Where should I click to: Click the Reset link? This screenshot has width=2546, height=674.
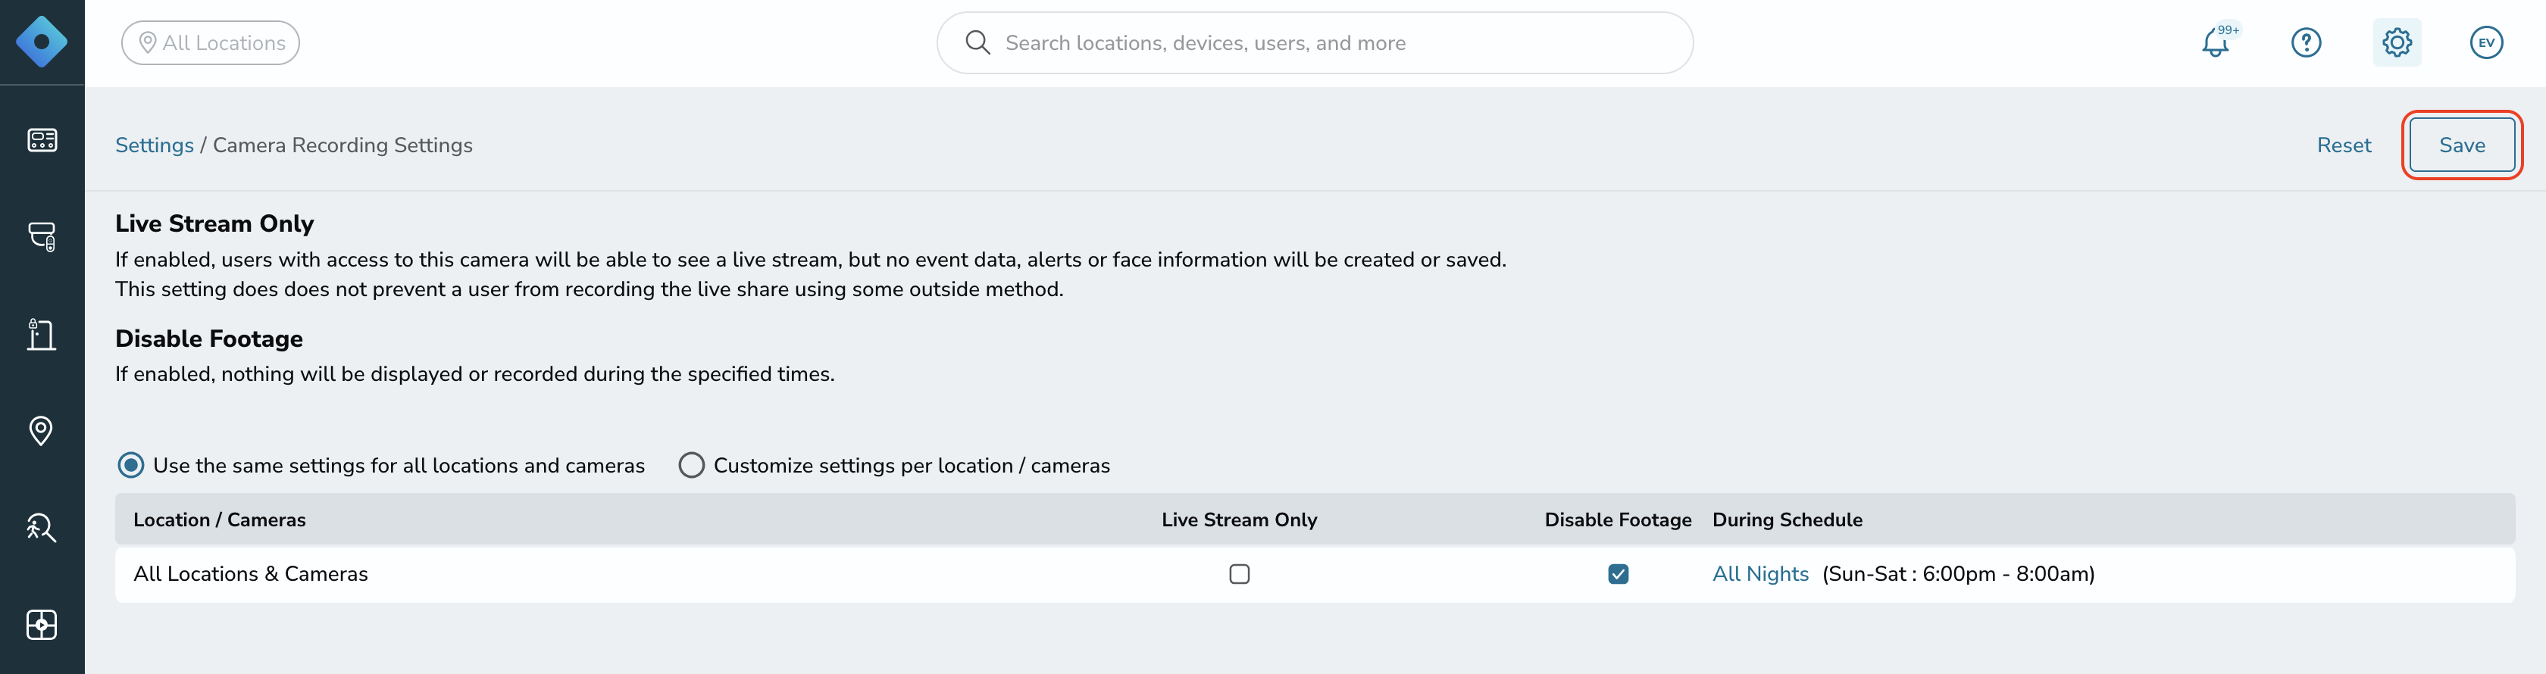pos(2344,145)
